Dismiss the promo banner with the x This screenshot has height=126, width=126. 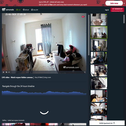coord(124,3)
